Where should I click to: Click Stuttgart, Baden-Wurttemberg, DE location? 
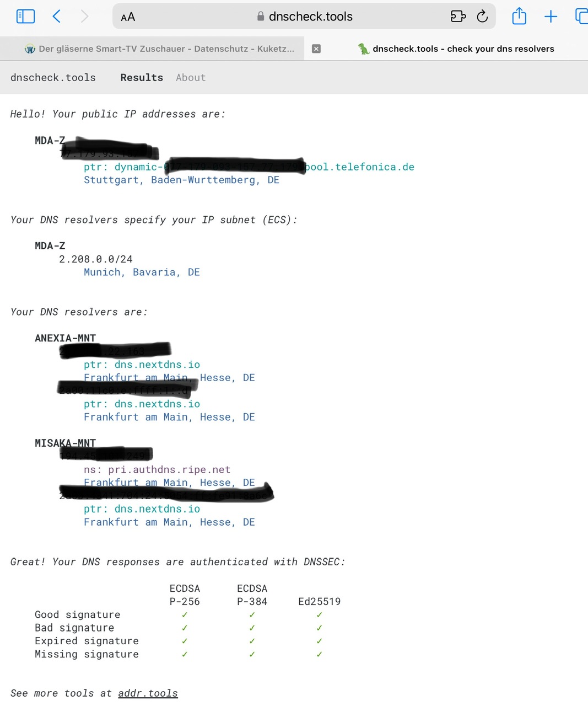click(181, 180)
